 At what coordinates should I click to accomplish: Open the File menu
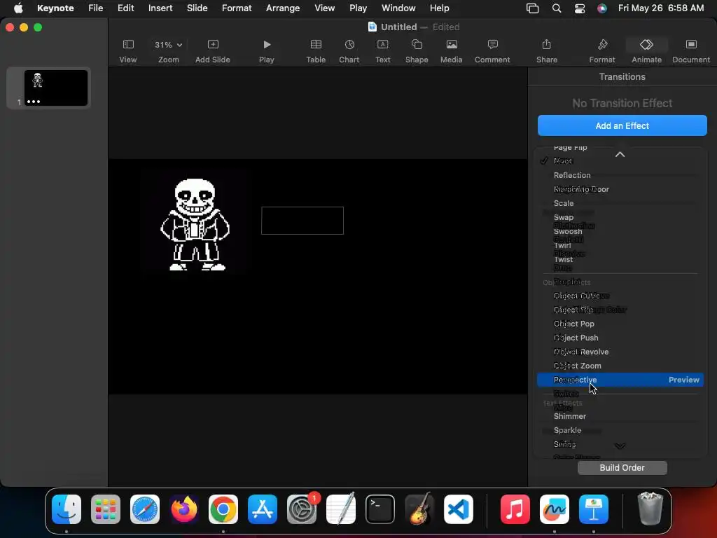coord(95,8)
